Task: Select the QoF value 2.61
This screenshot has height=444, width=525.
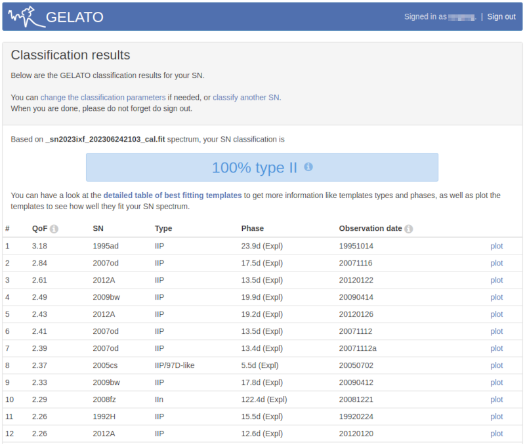Action: [x=39, y=280]
